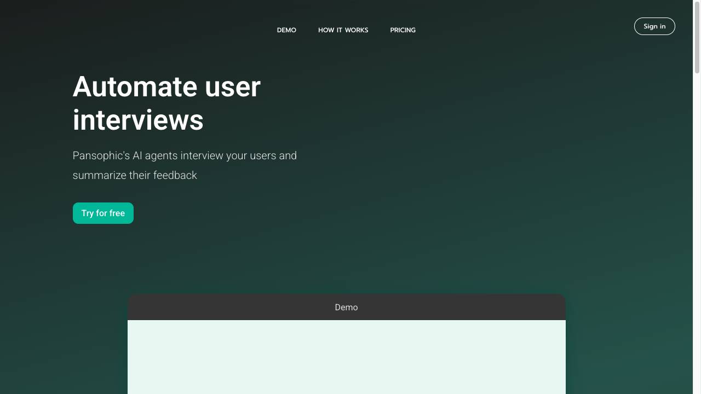Click the Pansophic AI agents tagline text
The width and height of the screenshot is (701, 394).
[x=185, y=165]
